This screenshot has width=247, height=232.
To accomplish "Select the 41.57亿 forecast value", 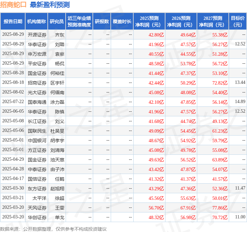I will [220, 179].
